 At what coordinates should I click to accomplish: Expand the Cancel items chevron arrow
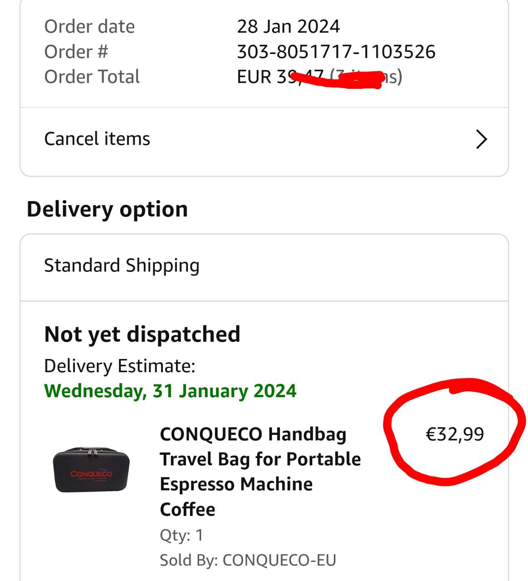click(x=481, y=139)
